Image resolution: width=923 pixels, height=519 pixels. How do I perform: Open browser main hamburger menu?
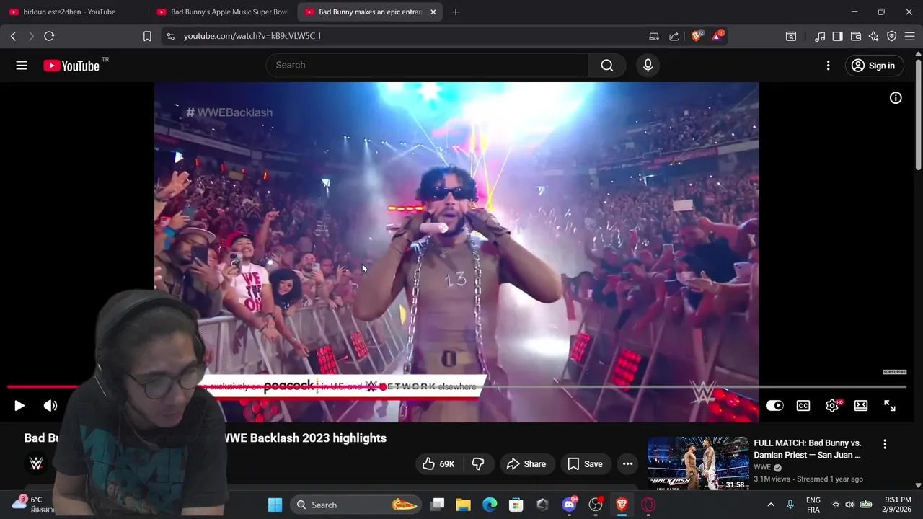pyautogui.click(x=909, y=36)
